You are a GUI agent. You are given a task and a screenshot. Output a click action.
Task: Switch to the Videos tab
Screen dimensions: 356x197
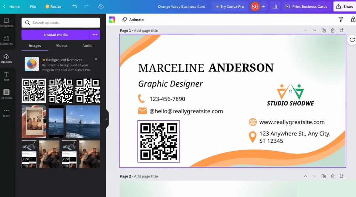coord(62,46)
